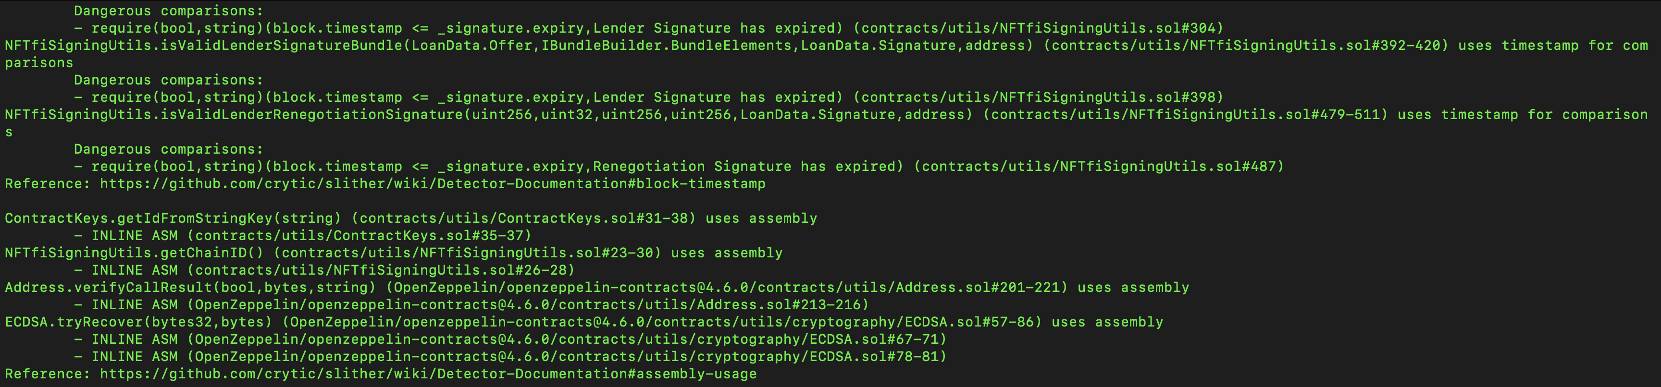
Task: Click the NFTfiSigningUtils.sol#26-28 INLINE ASM reference
Action: coord(381,270)
